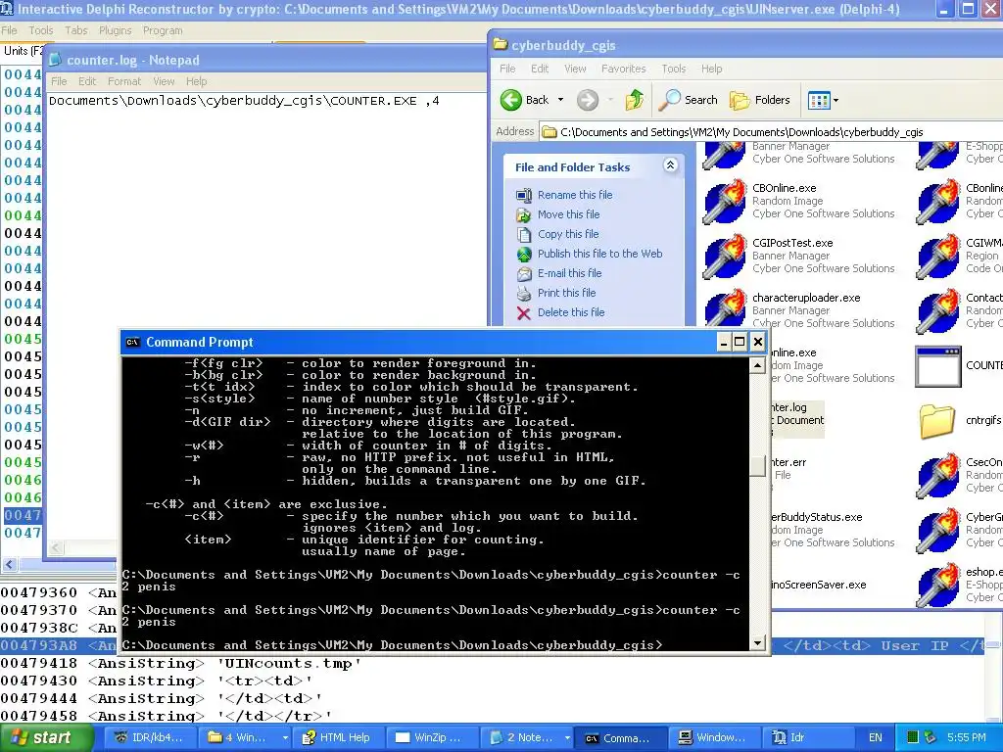This screenshot has height=752, width=1003.
Task: Click the Rename this file icon
Action: [524, 195]
